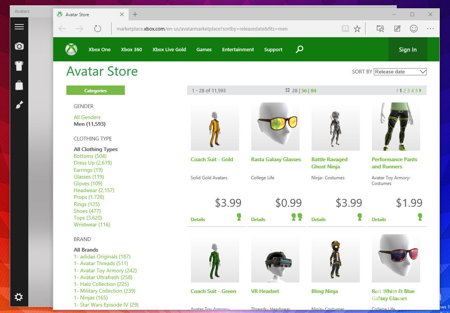This screenshot has width=450, height=313.
Task: Go to results page 5
Action: (x=416, y=90)
